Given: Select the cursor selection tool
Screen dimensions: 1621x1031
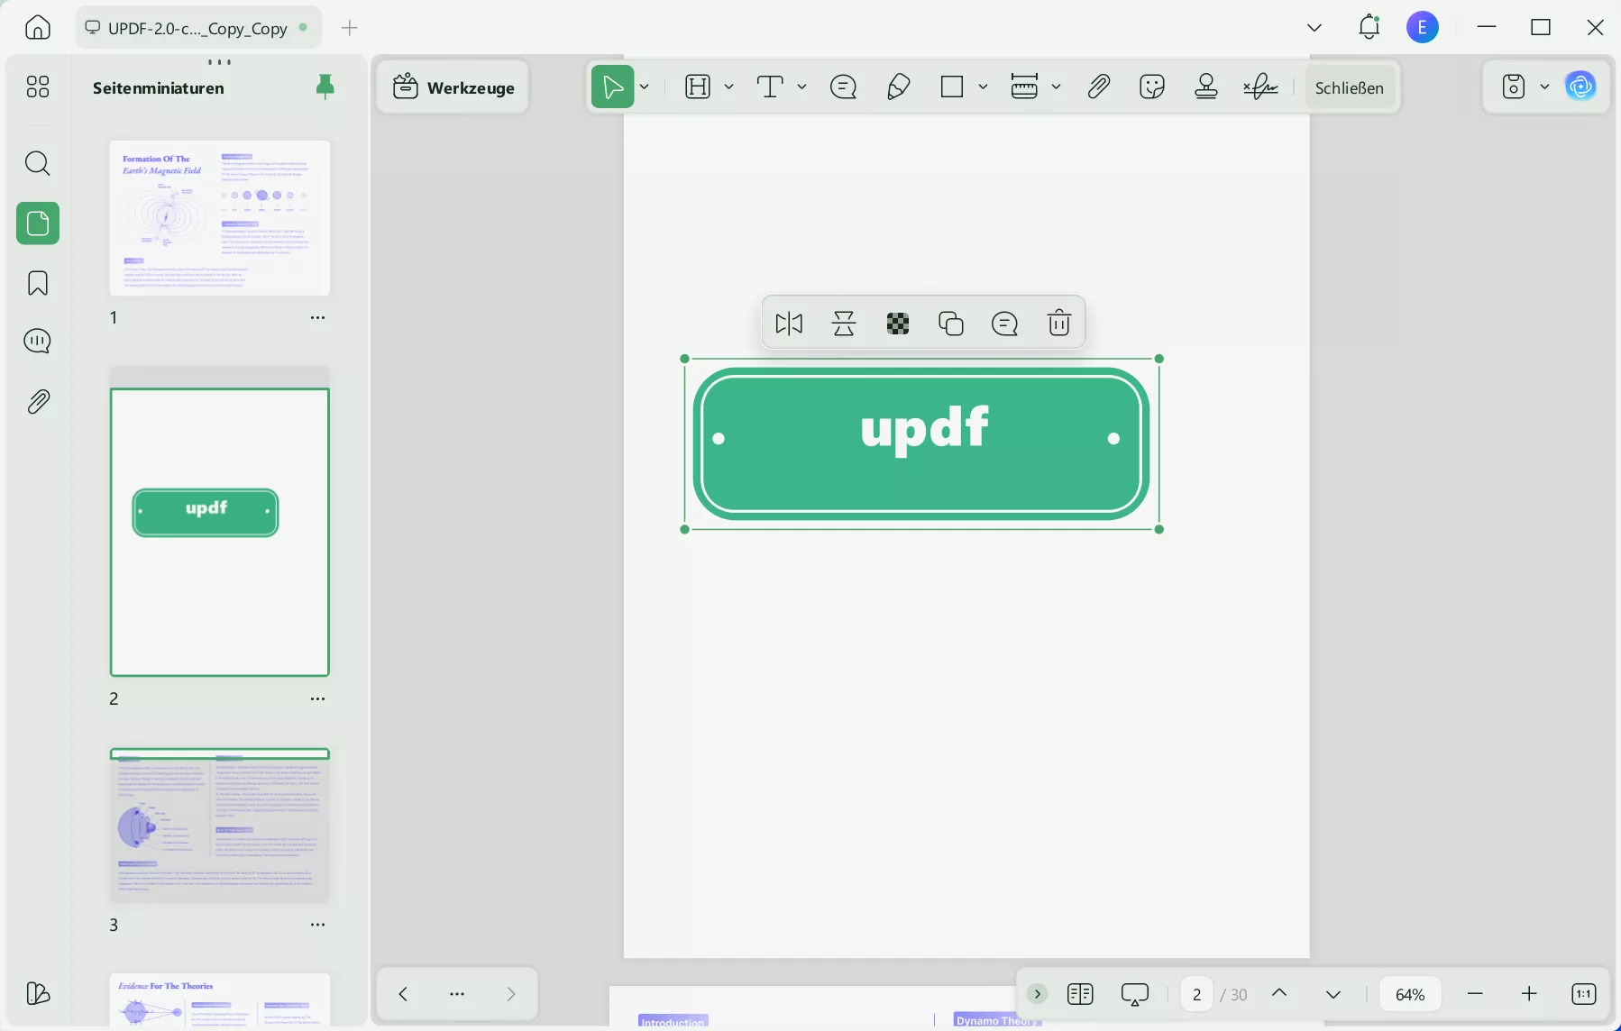Looking at the screenshot, I should (612, 87).
